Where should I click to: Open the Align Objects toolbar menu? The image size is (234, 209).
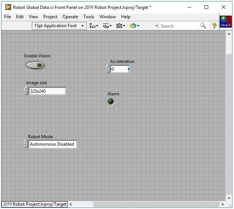(93, 26)
